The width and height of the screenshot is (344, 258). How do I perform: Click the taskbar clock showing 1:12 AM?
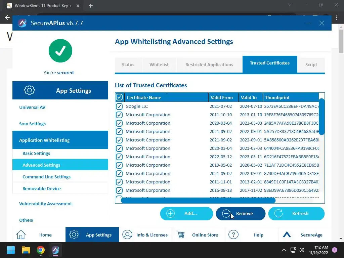[x=318, y=250]
